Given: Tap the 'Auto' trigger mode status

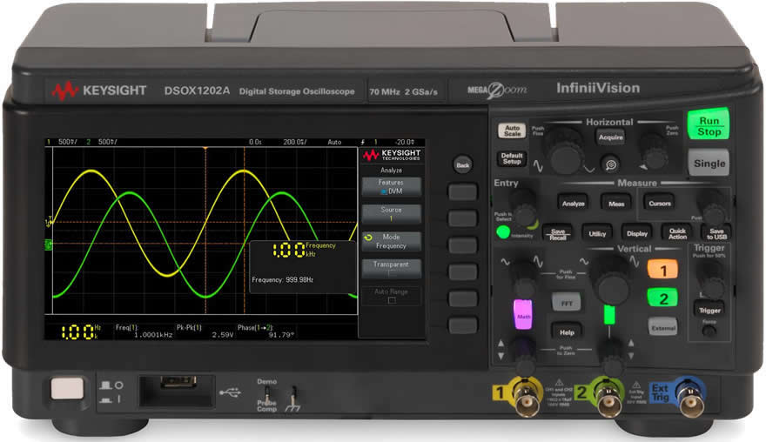Looking at the screenshot, I should 334,142.
